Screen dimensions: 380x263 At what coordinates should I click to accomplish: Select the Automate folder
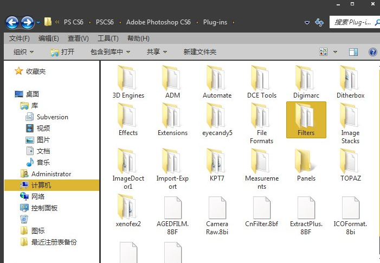click(x=217, y=82)
